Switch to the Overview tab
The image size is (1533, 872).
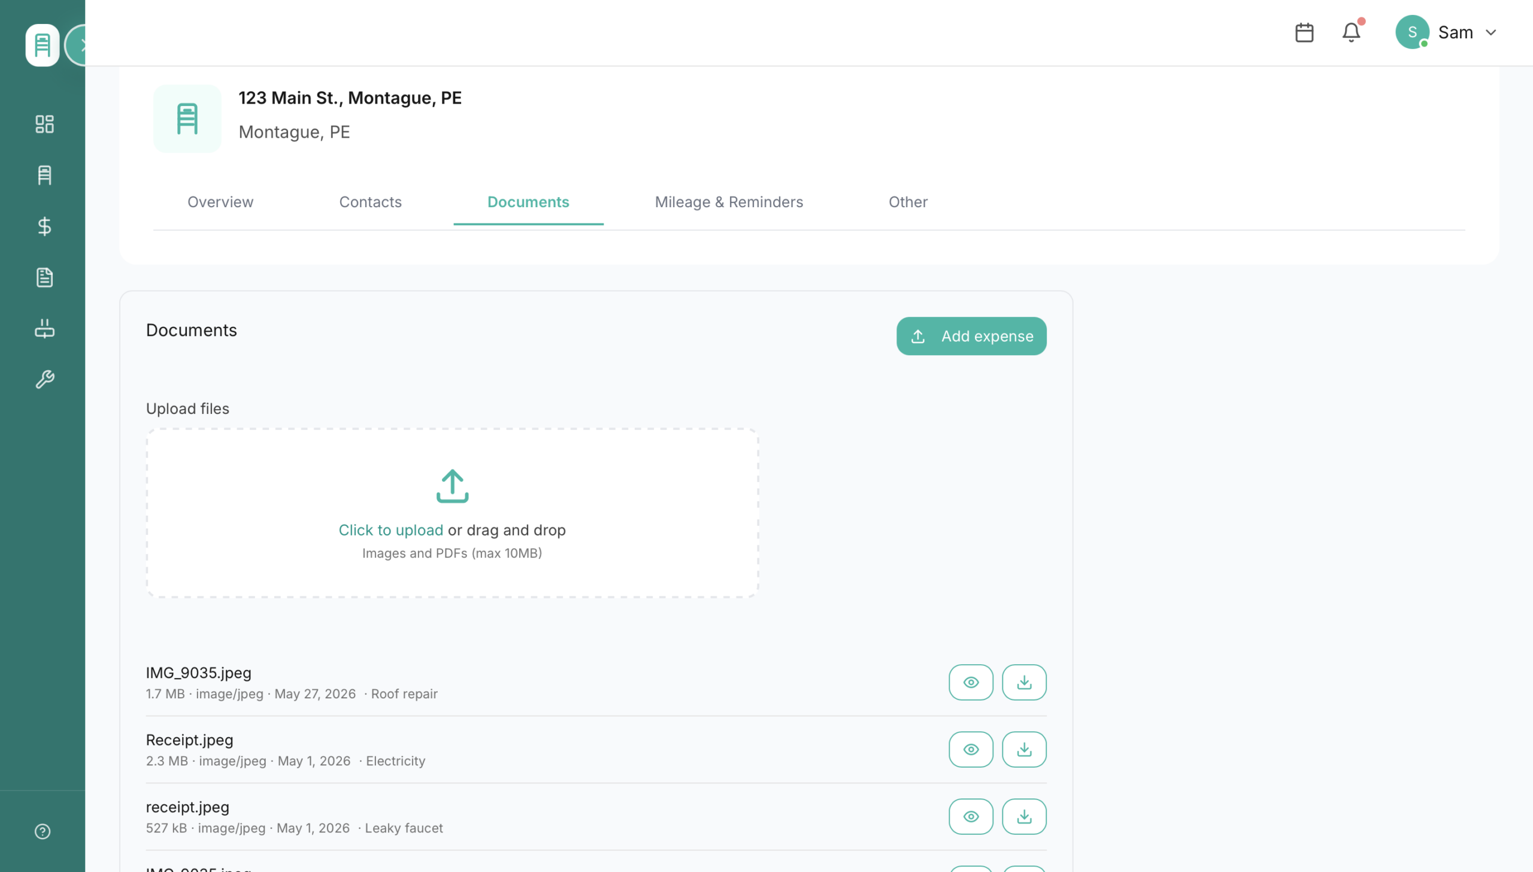tap(220, 202)
